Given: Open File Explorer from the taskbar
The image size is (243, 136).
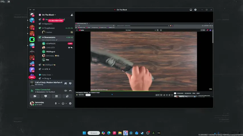Looking at the screenshot, I should pyautogui.click(x=120, y=133).
